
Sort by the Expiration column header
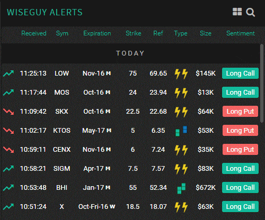click(97, 33)
